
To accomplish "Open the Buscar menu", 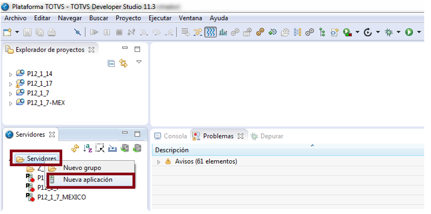I will [99, 18].
